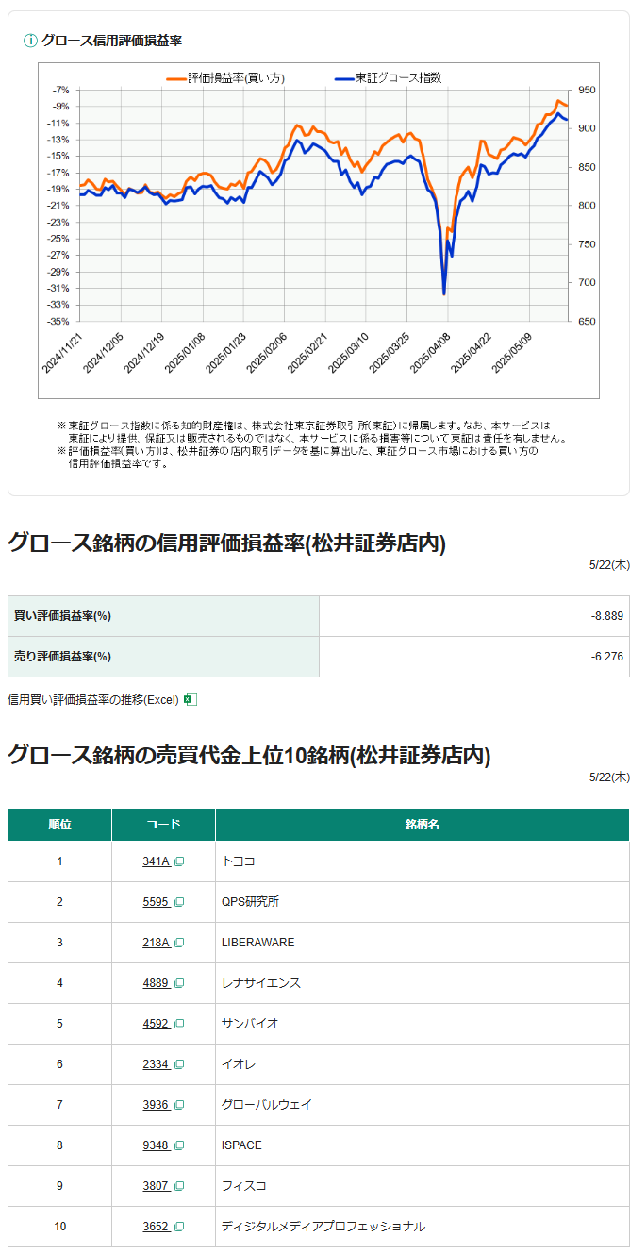This screenshot has width=630, height=1254.
Task: Open stock code link 2334
Action: [x=157, y=1064]
